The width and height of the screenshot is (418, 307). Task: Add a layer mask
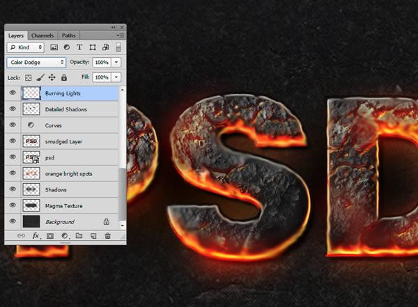50,236
